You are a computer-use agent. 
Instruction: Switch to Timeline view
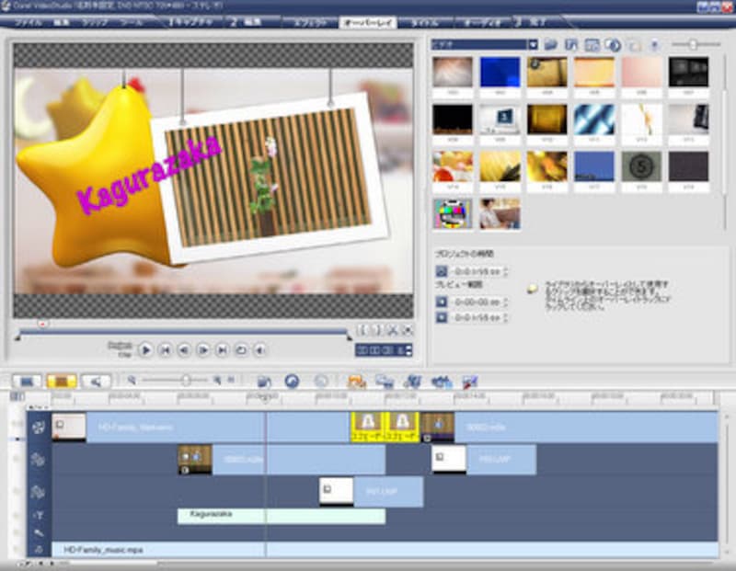[x=61, y=381]
